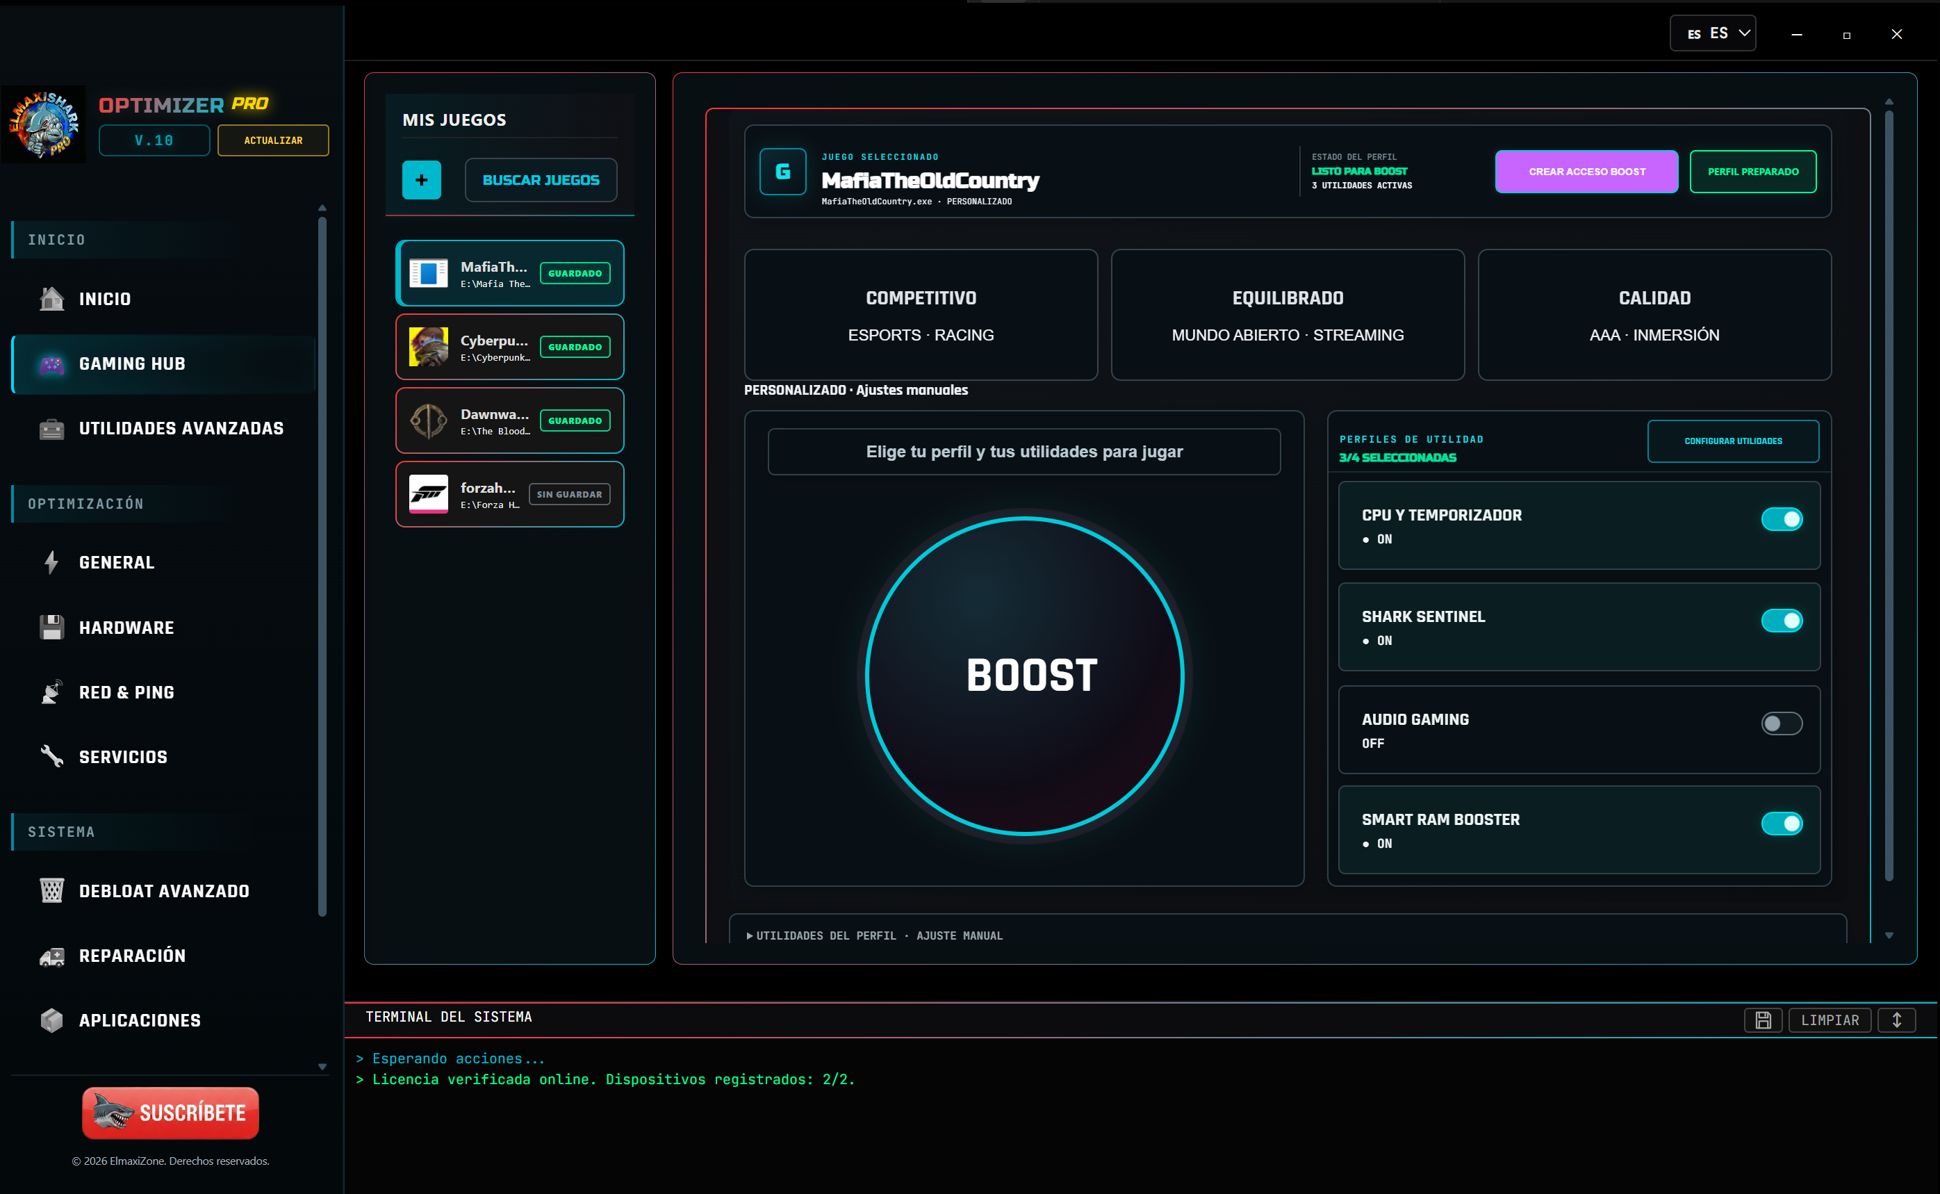The width and height of the screenshot is (1940, 1194).
Task: Click the Actualizar button
Action: coord(273,140)
